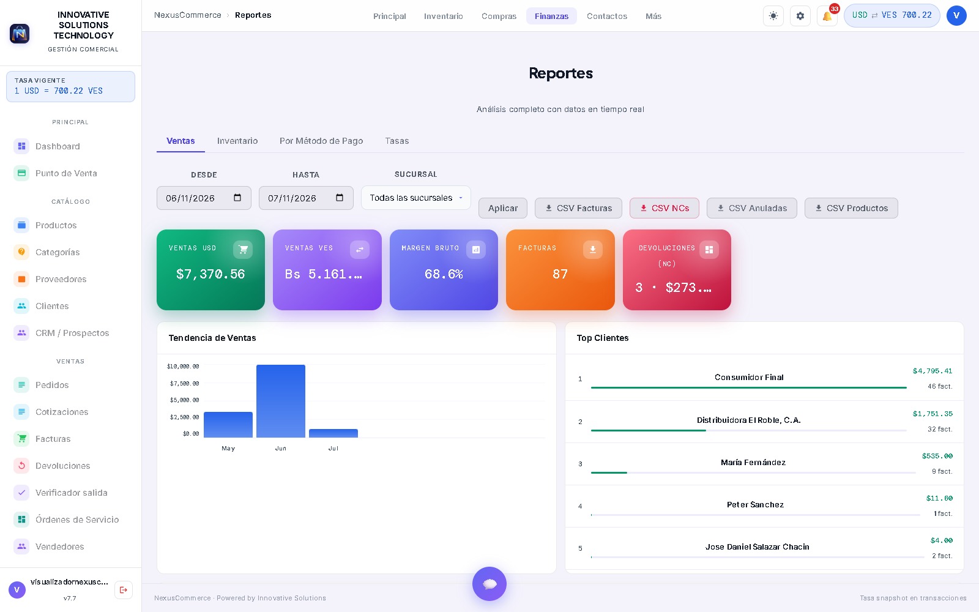
Task: Click chart icon on Margen Bruto card
Action: tap(476, 249)
